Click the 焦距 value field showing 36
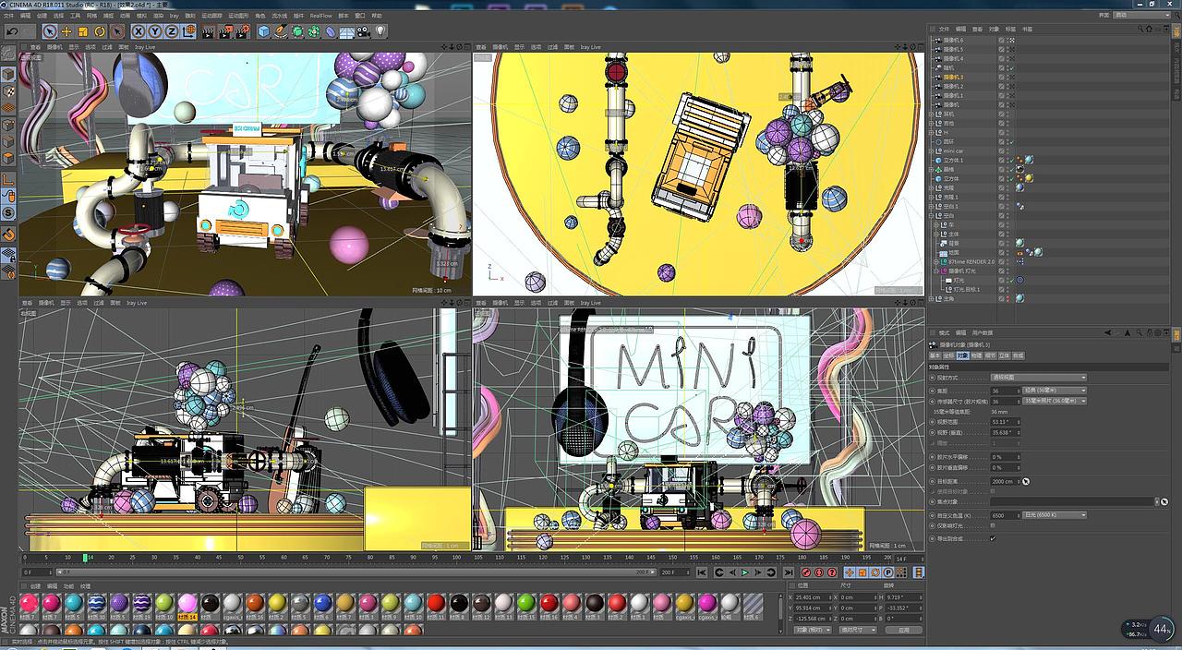Viewport: 1182px width, 650px height. point(1006,390)
